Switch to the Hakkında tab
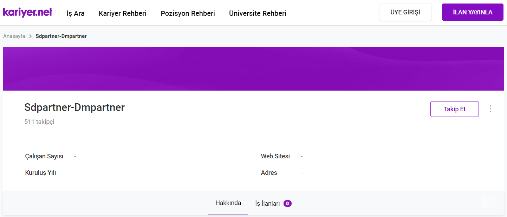Screen dimensions: 507x217 [x=228, y=203]
